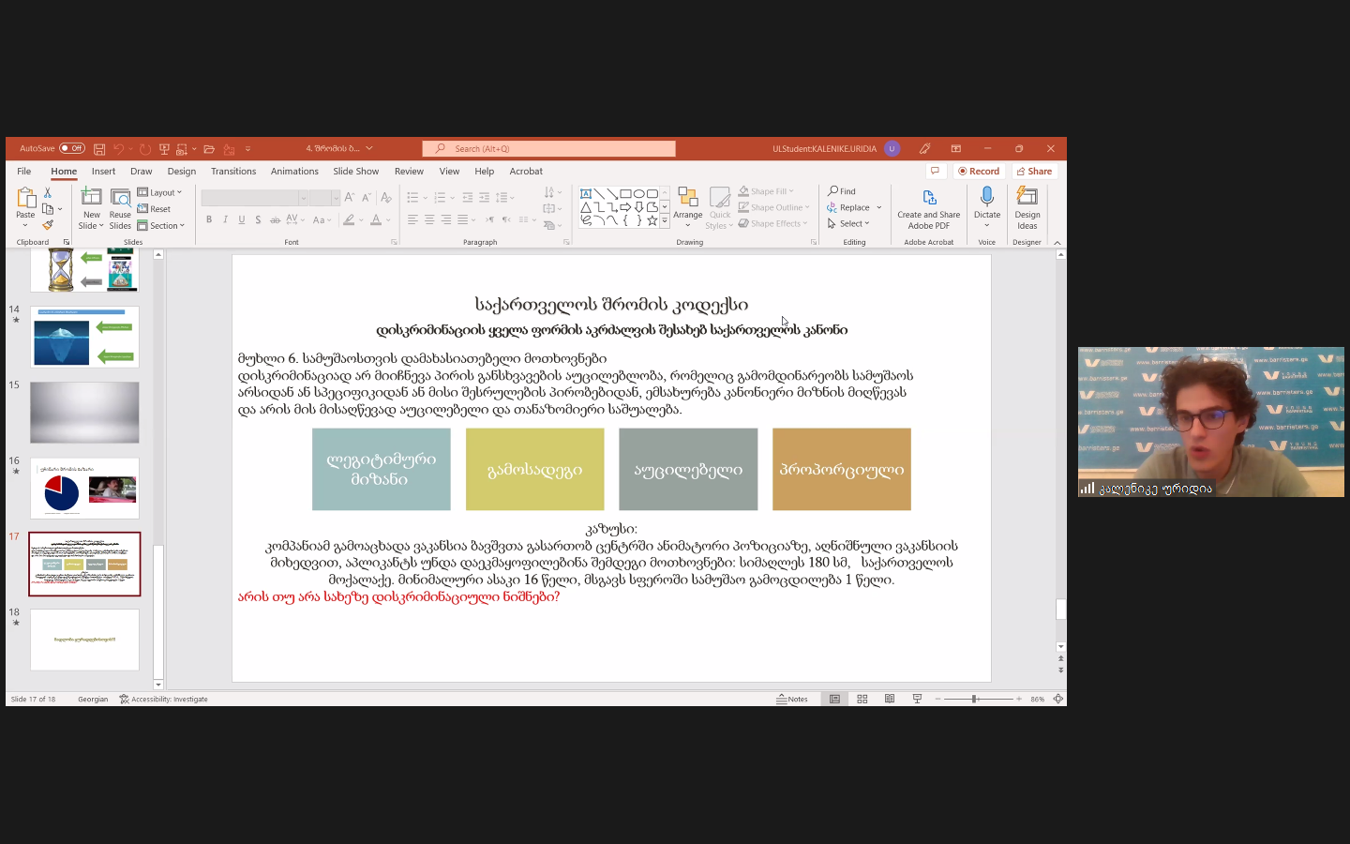Viewport: 1350px width, 844px height.
Task: Click the Share button
Action: point(1034,171)
